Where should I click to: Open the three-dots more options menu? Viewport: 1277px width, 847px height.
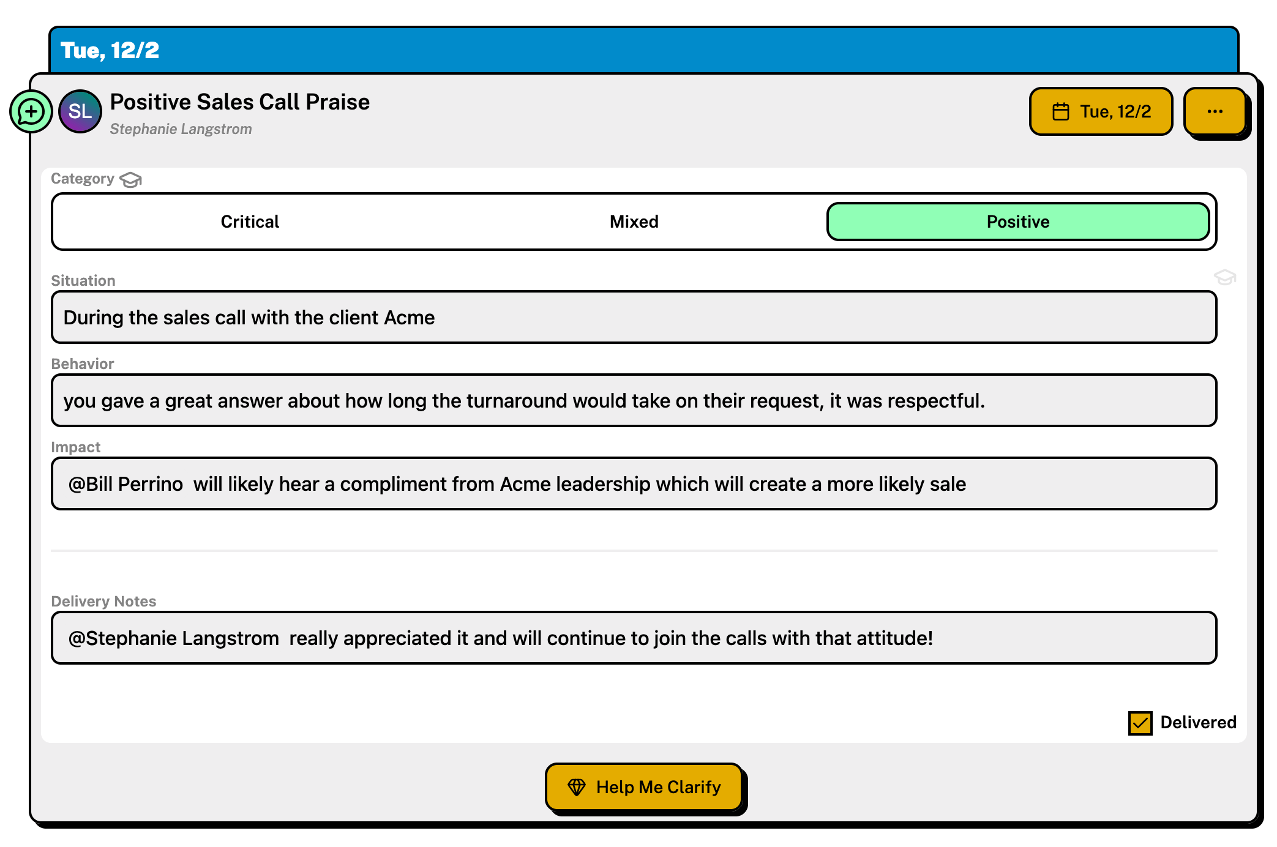pyautogui.click(x=1215, y=111)
